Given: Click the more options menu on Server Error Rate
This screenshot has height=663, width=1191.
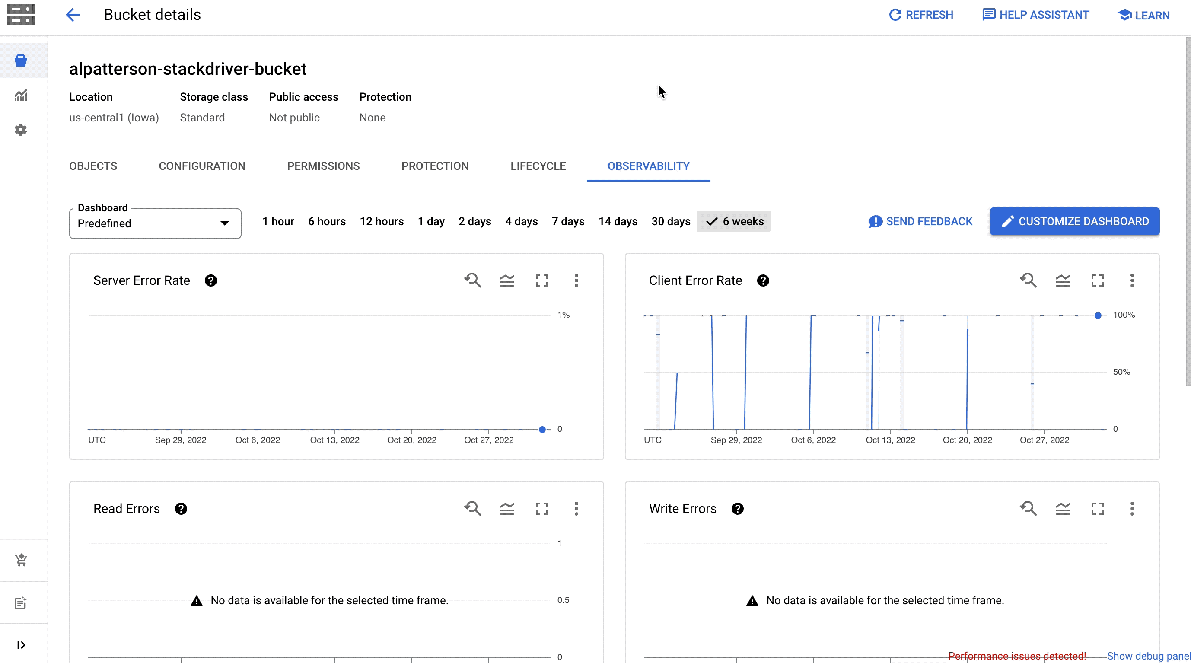Looking at the screenshot, I should point(576,280).
